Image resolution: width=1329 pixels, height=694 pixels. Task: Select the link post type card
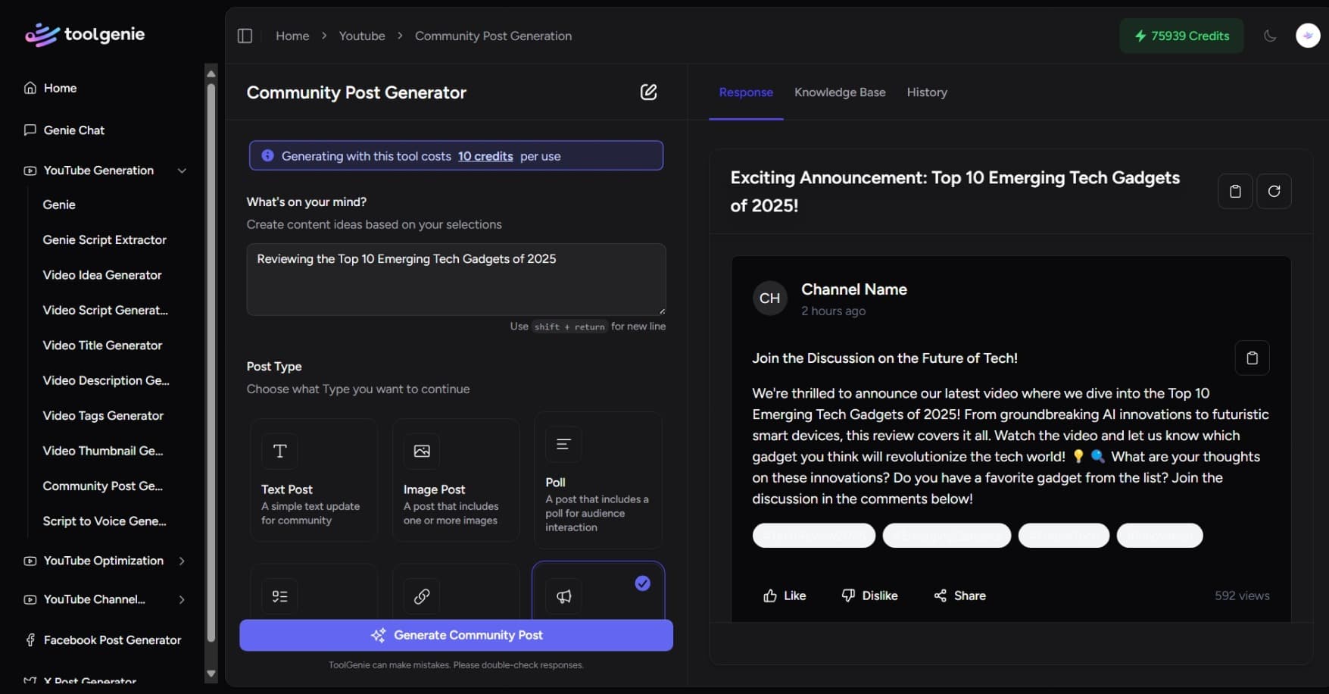pos(456,592)
